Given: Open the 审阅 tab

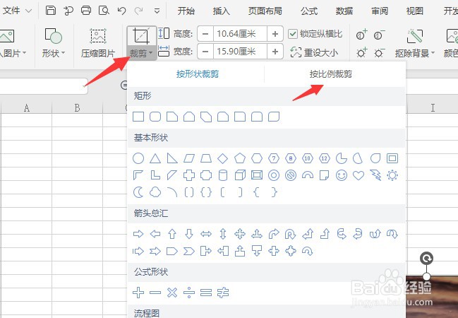Looking at the screenshot, I should pos(380,11).
